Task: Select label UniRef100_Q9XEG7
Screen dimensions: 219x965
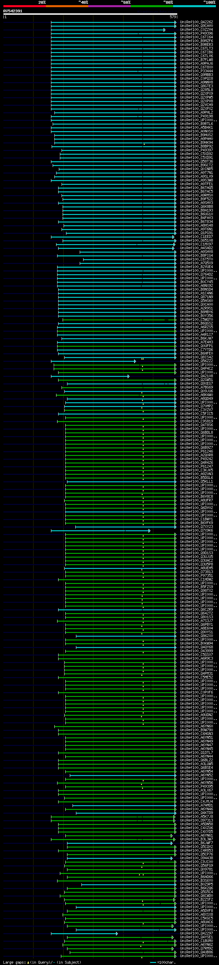Action: click(x=196, y=384)
